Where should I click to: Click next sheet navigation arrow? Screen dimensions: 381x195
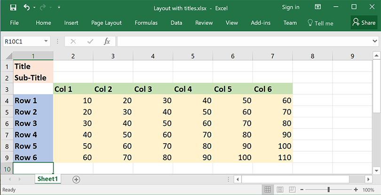(x=19, y=179)
